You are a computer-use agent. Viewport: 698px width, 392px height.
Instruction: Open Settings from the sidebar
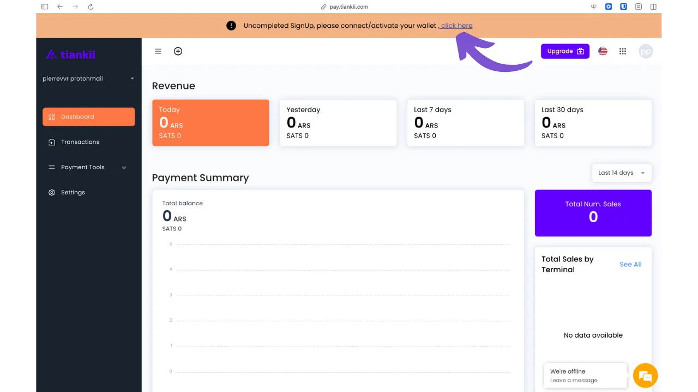(x=73, y=192)
